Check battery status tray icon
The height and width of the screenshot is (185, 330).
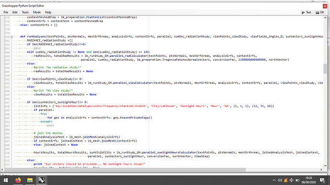[297, 180]
